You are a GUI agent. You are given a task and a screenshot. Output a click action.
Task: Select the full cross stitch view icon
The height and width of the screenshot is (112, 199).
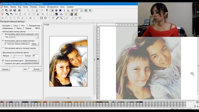pyautogui.click(x=52, y=10)
